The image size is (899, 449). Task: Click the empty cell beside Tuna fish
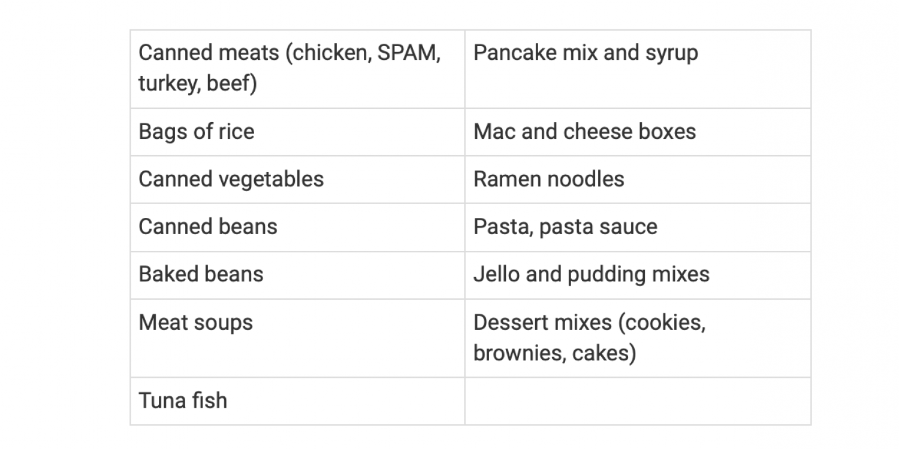click(x=638, y=401)
